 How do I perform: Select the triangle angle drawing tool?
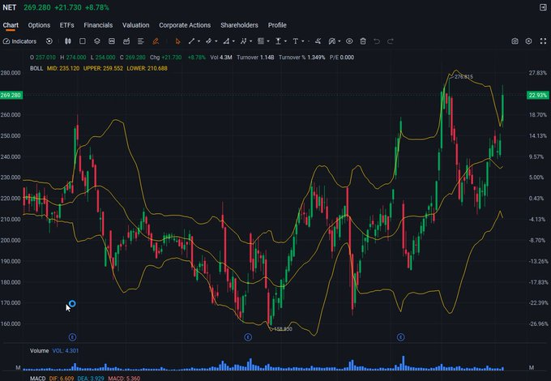click(226, 41)
